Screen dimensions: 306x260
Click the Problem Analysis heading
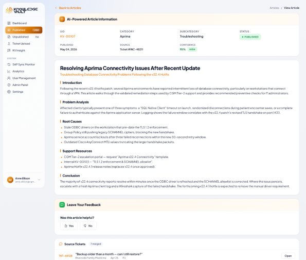pyautogui.click(x=76, y=102)
